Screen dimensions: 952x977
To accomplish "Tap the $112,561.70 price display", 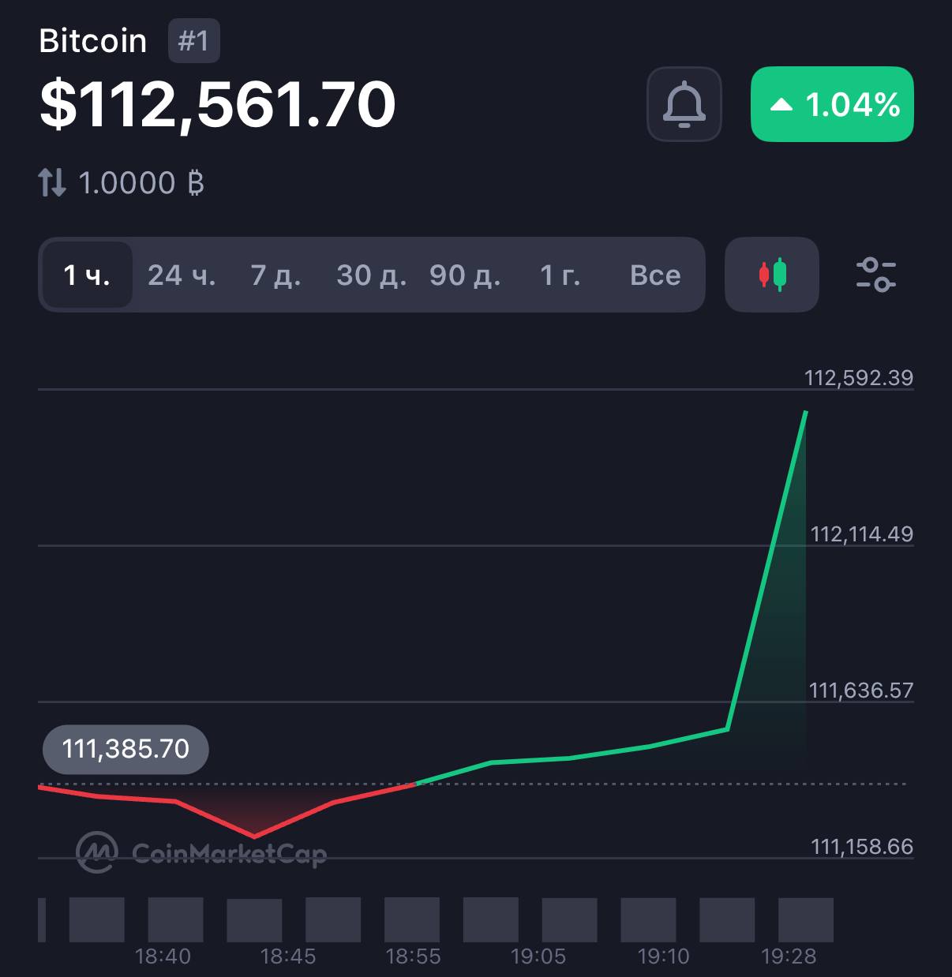I will (x=217, y=104).
